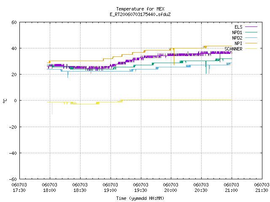Viewport: 270px width, 202px height.
Task: Click the x-axis tick label 17:30
Action: point(19,190)
